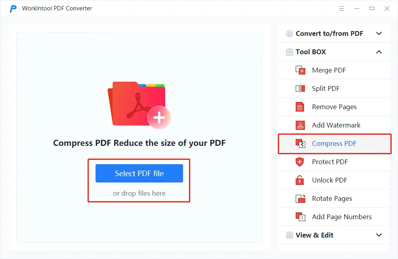Click the Rotate Pages icon

pos(300,199)
